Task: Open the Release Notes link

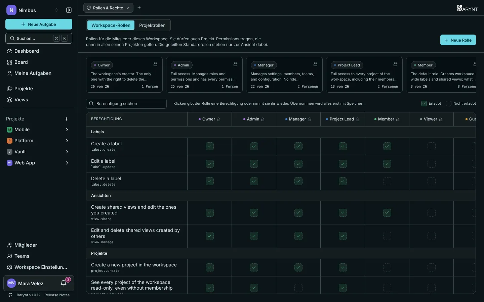Action: tap(57, 295)
